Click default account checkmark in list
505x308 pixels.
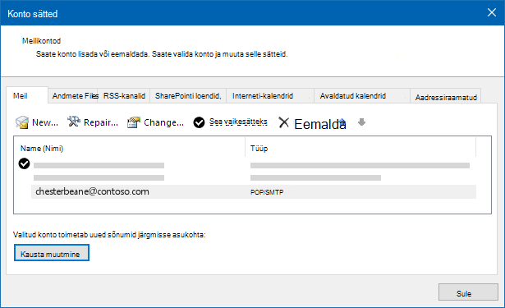pos(24,163)
